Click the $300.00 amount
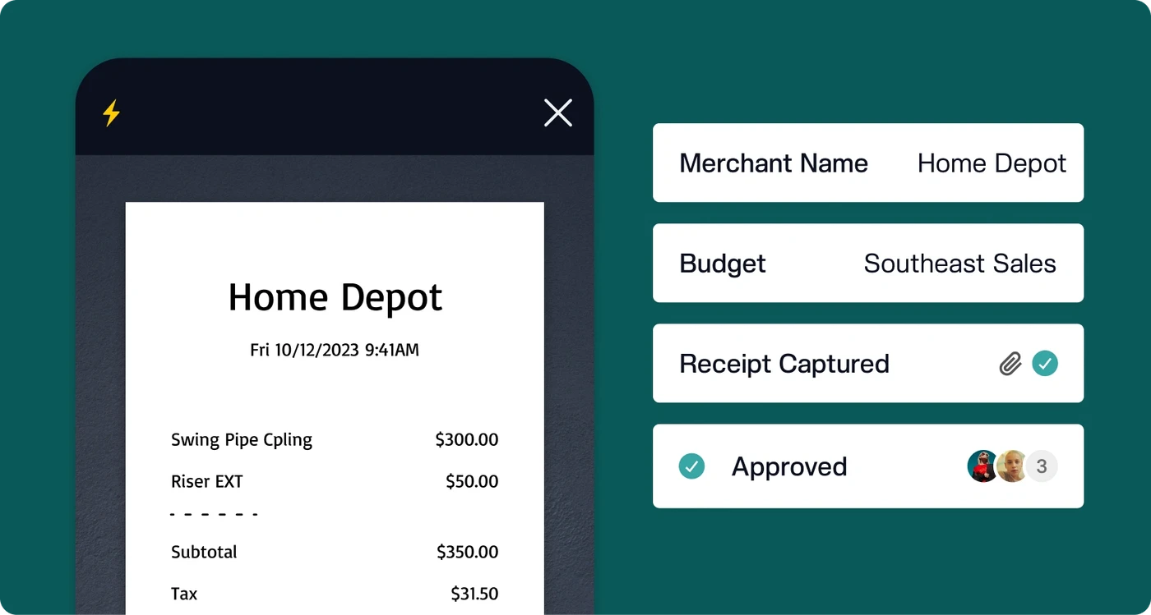 467,439
